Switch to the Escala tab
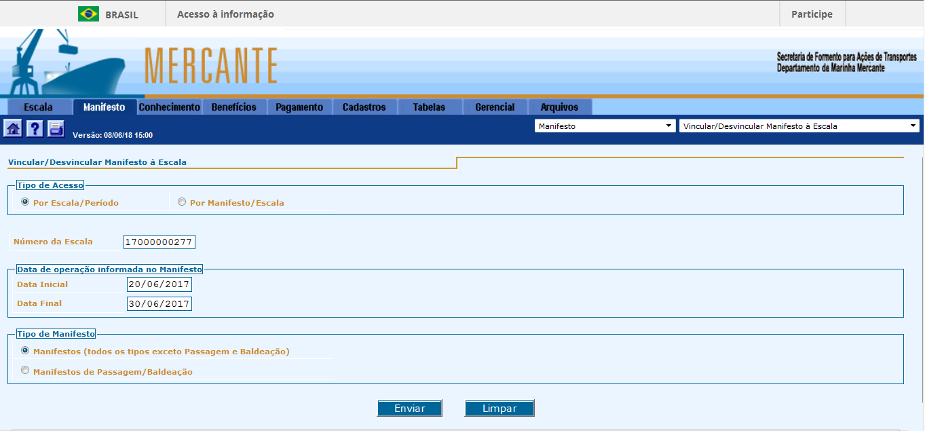The width and height of the screenshot is (925, 431). (38, 107)
